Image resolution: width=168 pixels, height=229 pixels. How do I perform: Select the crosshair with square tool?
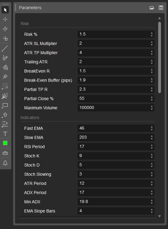point(5,38)
